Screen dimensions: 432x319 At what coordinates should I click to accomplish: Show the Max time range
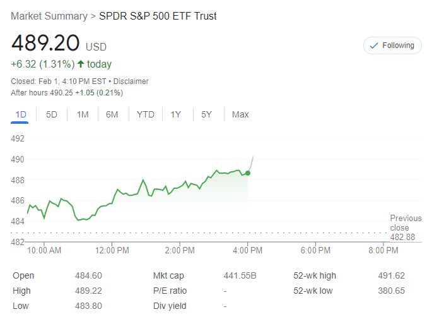(x=240, y=114)
